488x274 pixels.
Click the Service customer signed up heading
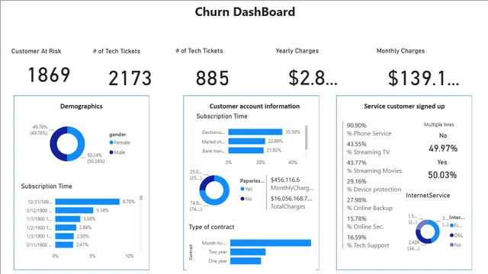[404, 107]
